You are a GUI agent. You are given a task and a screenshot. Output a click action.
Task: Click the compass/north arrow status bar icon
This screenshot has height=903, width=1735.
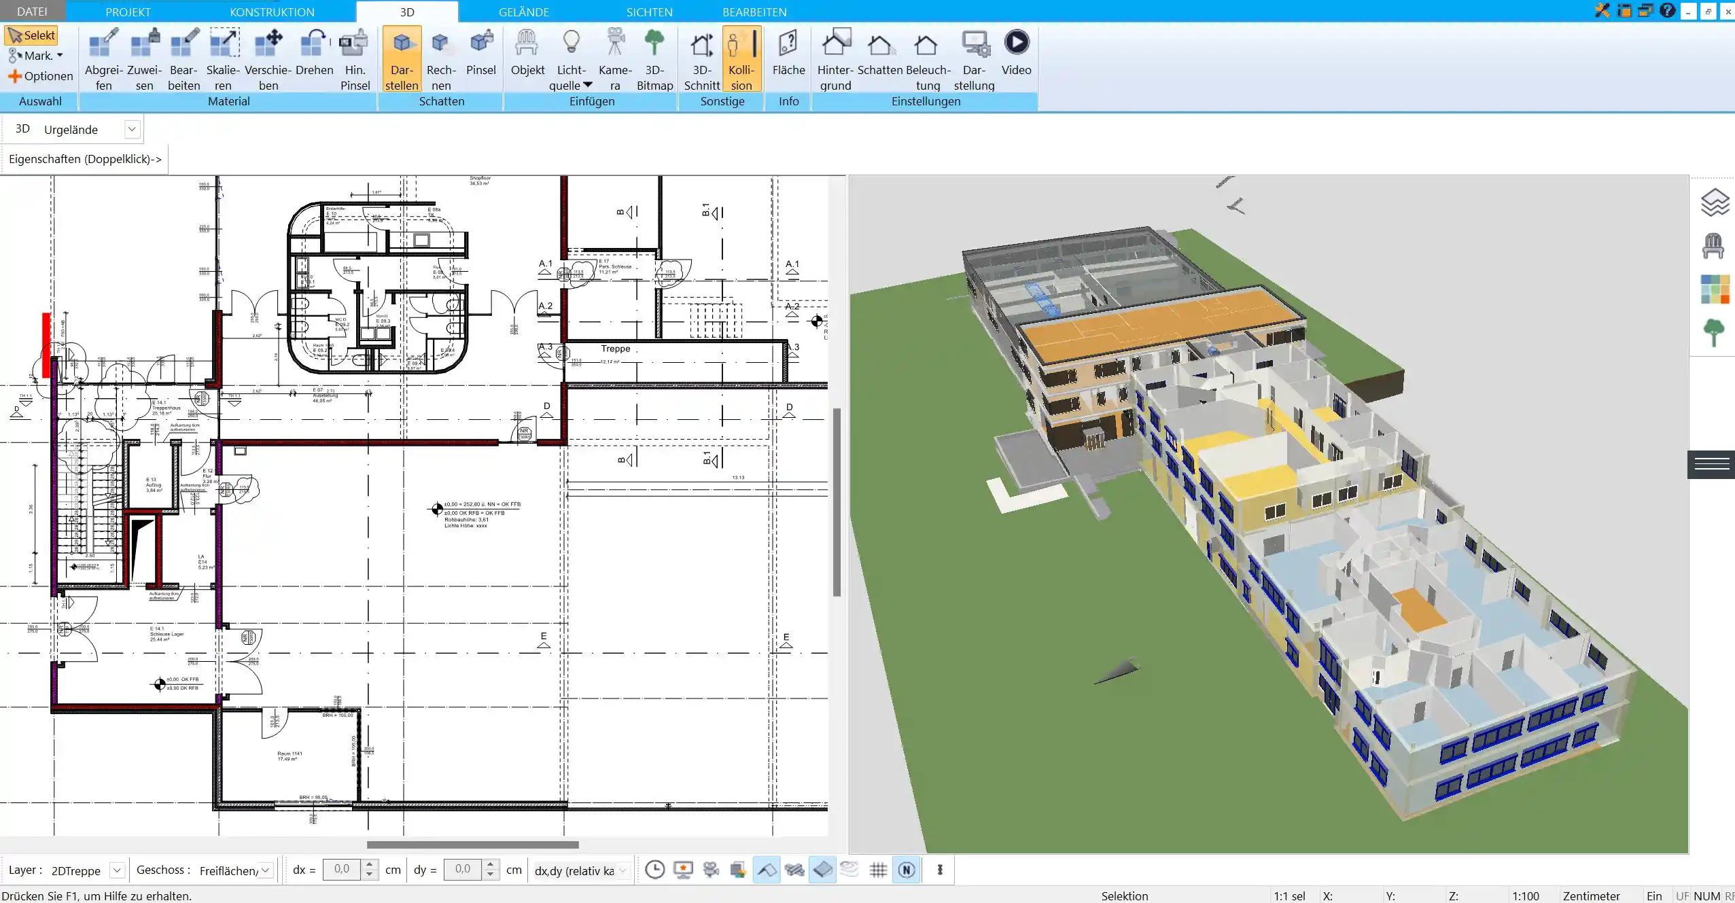(x=907, y=870)
